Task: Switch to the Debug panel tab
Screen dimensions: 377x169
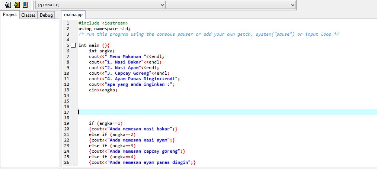Action: click(46, 15)
